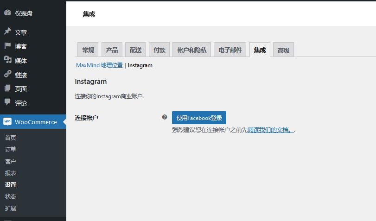Screen dimensions: 376x221
Task: Go to WooCommerce 首页 submenu
Action: [11, 138]
